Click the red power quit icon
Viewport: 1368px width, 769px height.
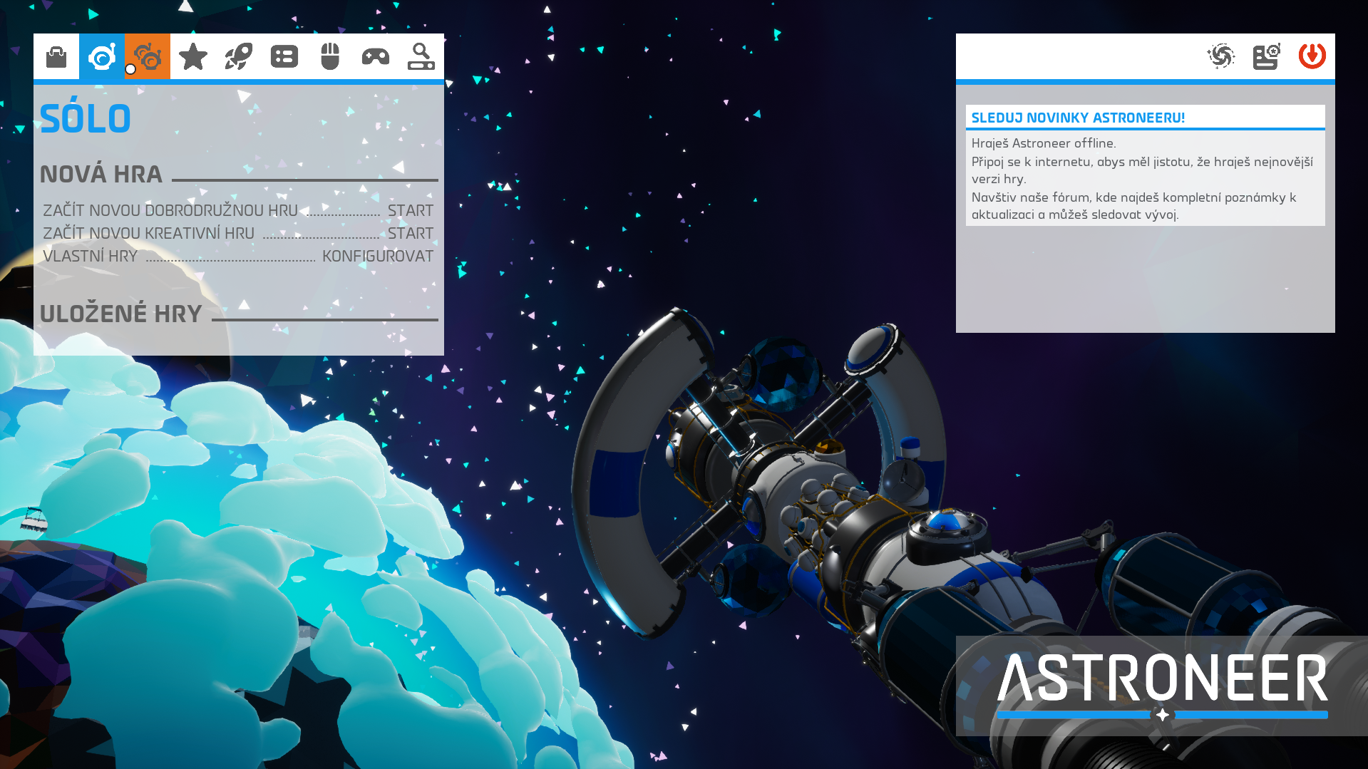click(1312, 56)
